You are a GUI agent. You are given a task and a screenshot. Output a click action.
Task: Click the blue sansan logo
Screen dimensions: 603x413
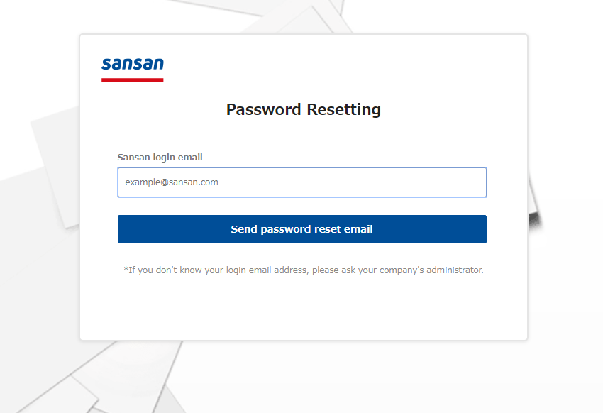point(133,64)
